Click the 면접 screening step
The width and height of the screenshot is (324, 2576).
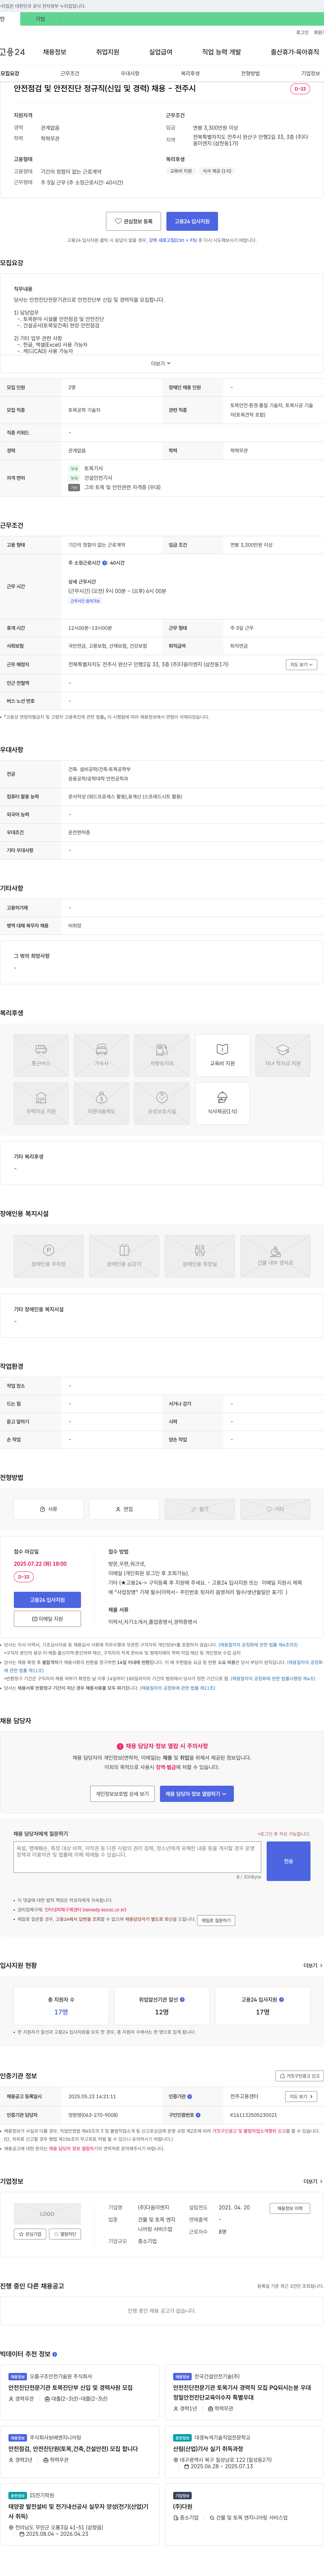124,1509
